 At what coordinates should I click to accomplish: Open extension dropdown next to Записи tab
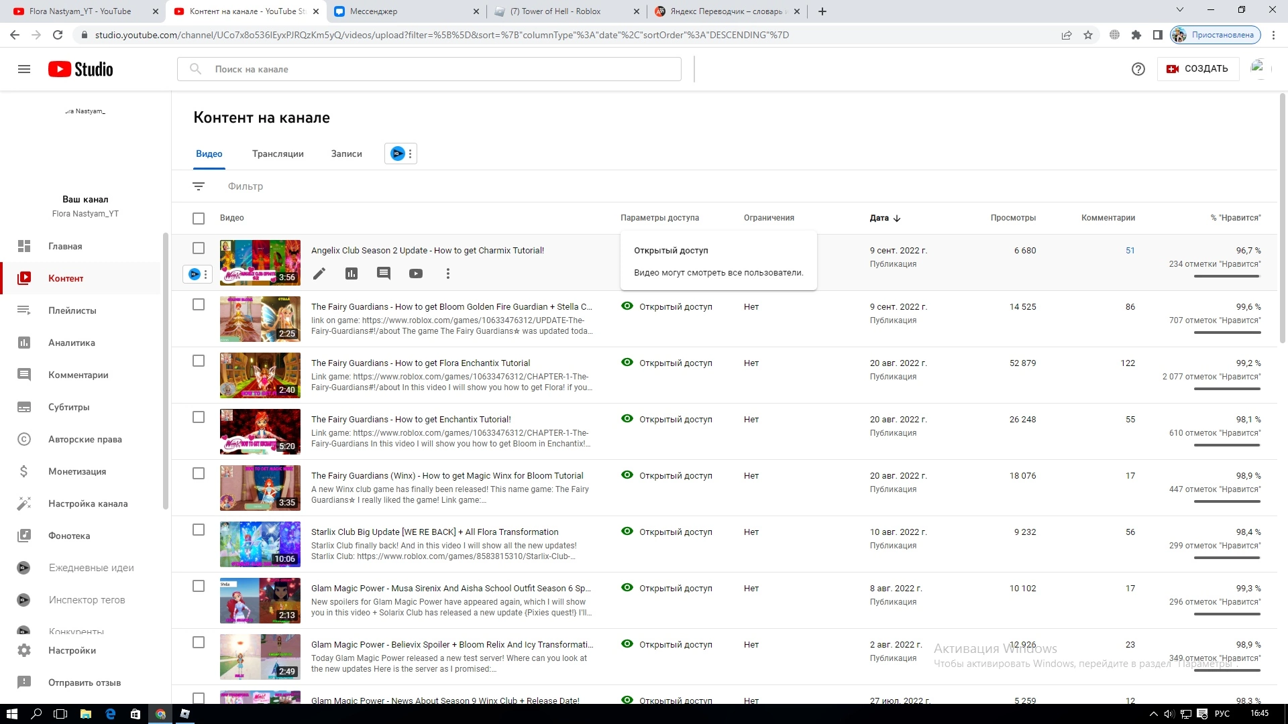[401, 154]
